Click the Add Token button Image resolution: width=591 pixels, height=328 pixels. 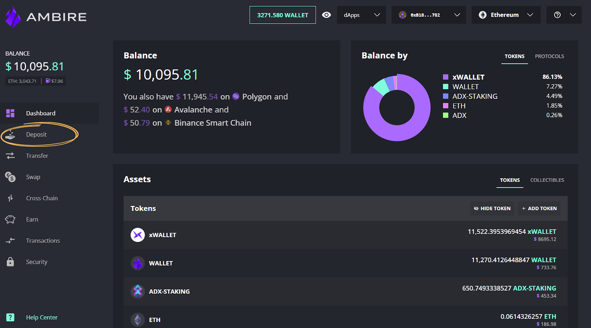[539, 208]
